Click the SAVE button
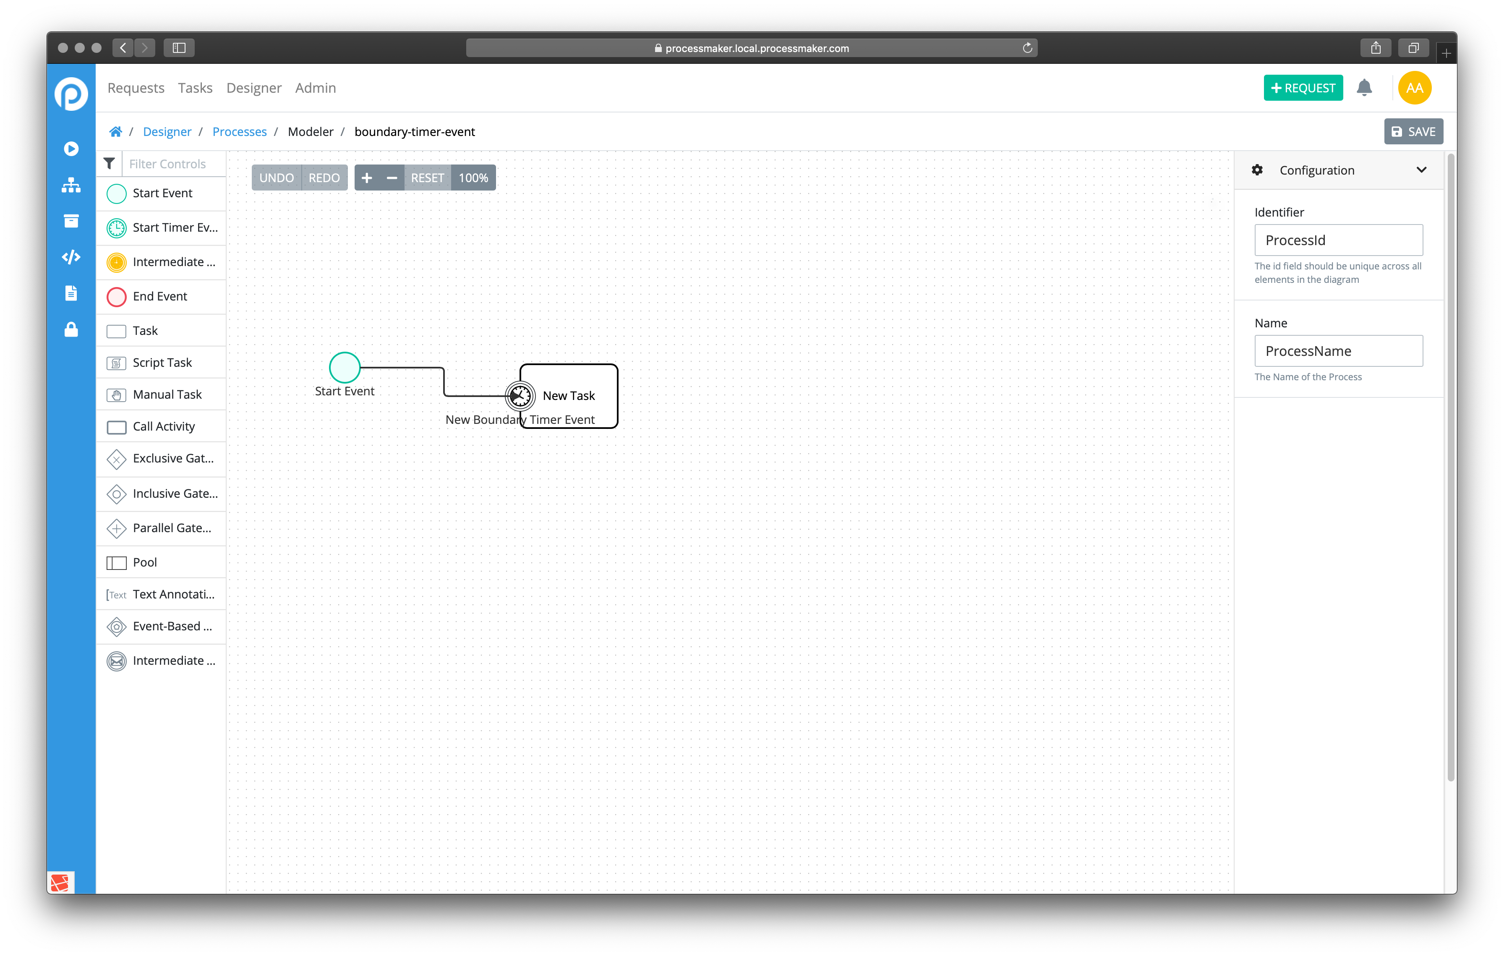 coord(1413,131)
